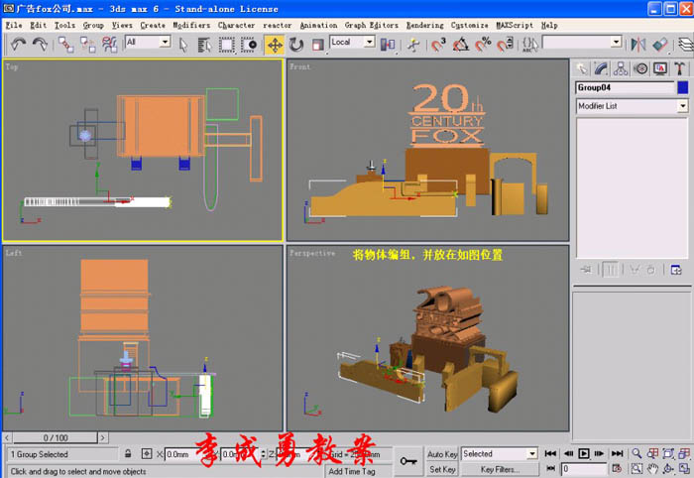Activate Bind to Space Warp tool
Viewport: 694px width, 478px height.
109,45
